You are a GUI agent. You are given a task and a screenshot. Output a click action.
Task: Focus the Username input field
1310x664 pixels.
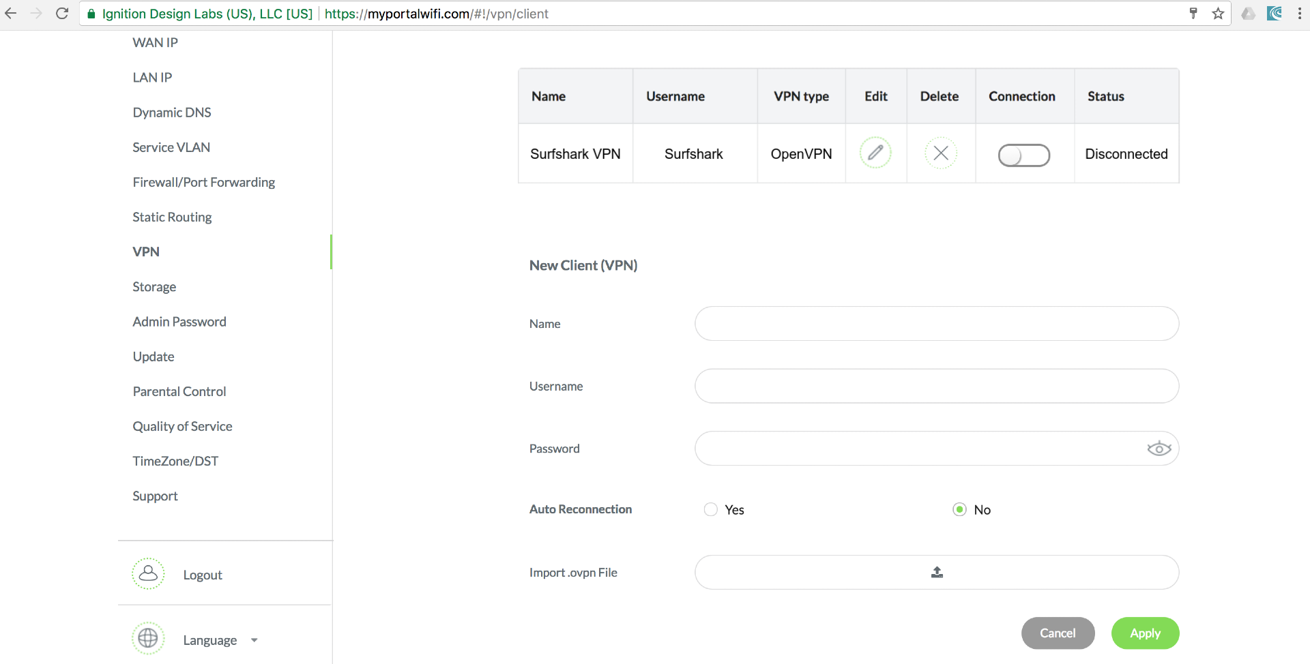coord(936,387)
